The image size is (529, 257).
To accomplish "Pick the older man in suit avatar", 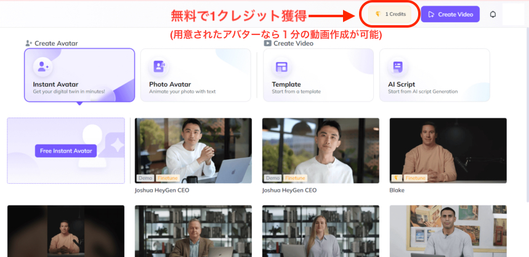I will [193, 231].
